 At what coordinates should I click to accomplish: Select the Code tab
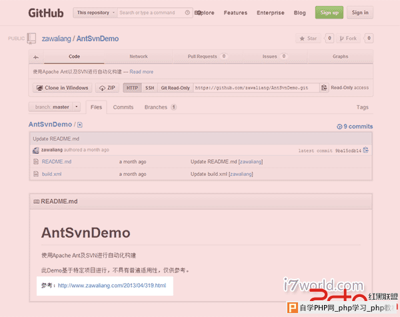(74, 57)
